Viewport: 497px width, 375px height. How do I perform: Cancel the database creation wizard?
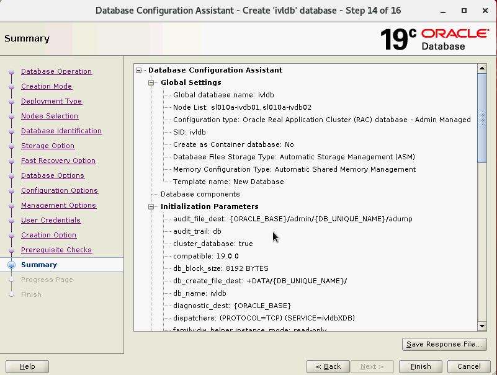468,366
